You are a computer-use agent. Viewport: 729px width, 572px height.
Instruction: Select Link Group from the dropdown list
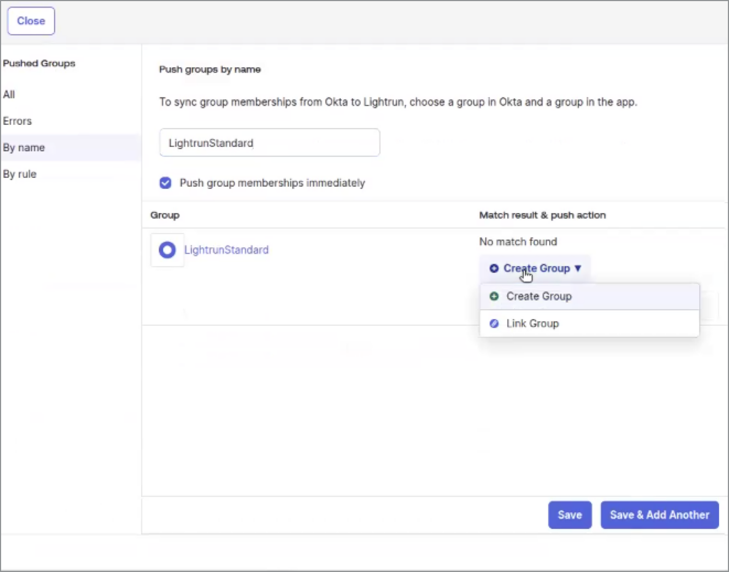coord(533,324)
